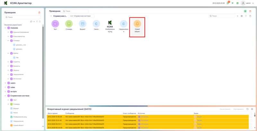This screenshot has height=131, width=257.
Task: Click the green Словарь book icon
Action: coord(69,24)
